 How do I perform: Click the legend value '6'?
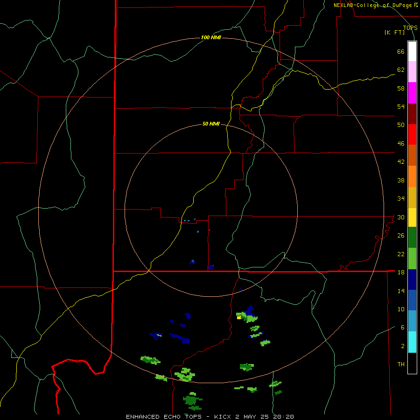click(402, 328)
